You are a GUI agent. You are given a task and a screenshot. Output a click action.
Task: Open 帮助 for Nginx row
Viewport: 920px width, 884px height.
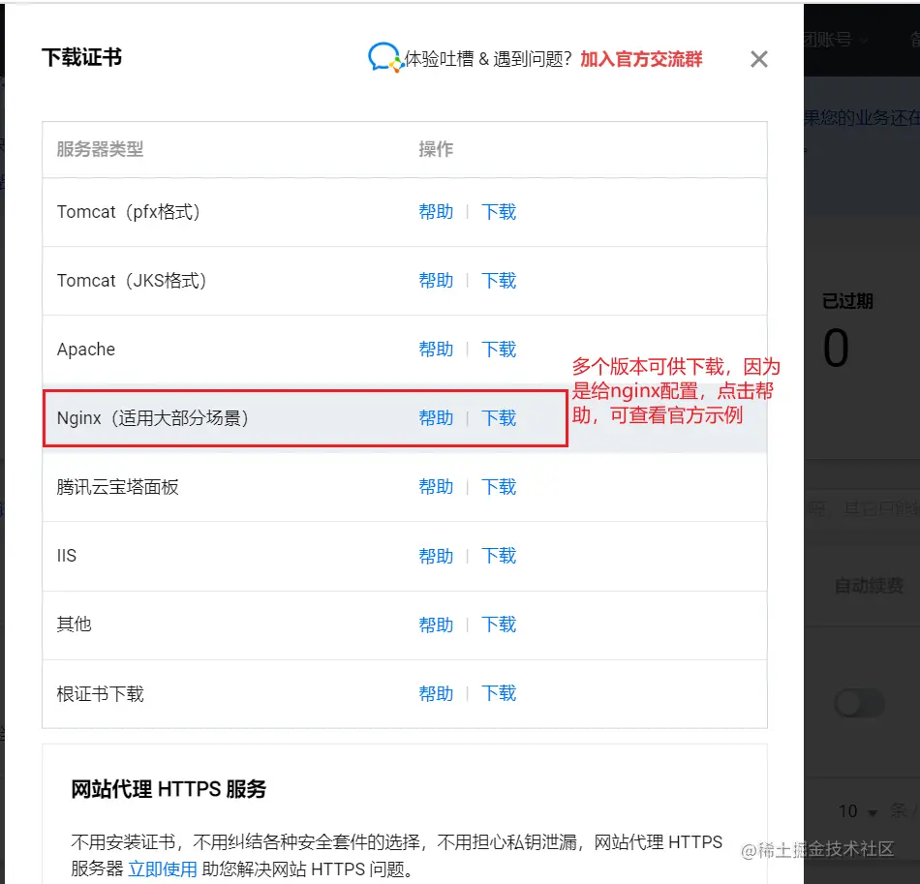[436, 417]
